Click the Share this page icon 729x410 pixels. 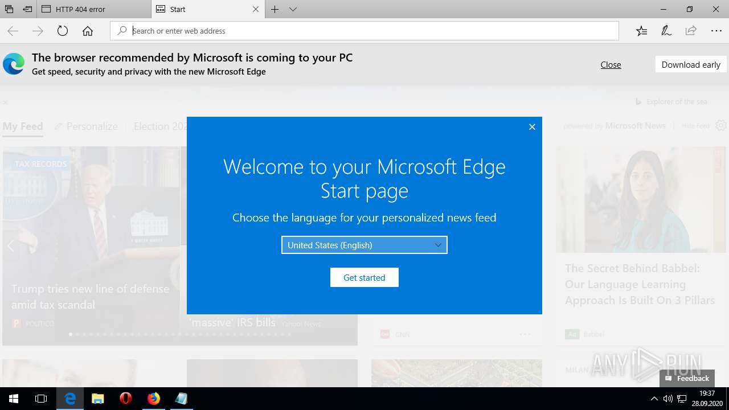691,31
